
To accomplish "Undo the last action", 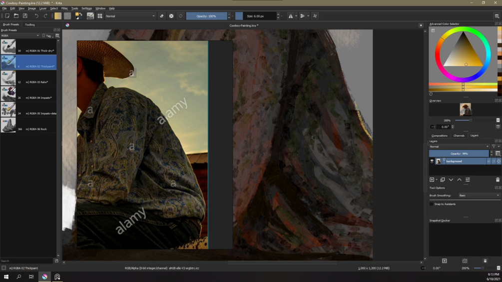I will [x=36, y=15].
